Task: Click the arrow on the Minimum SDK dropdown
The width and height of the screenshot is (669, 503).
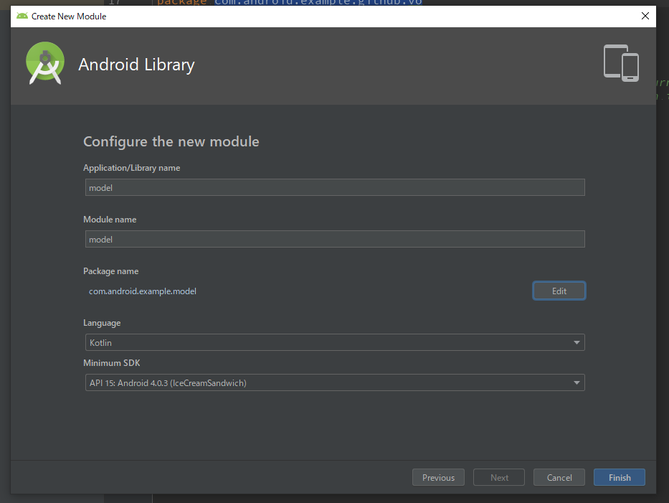Action: tap(577, 383)
